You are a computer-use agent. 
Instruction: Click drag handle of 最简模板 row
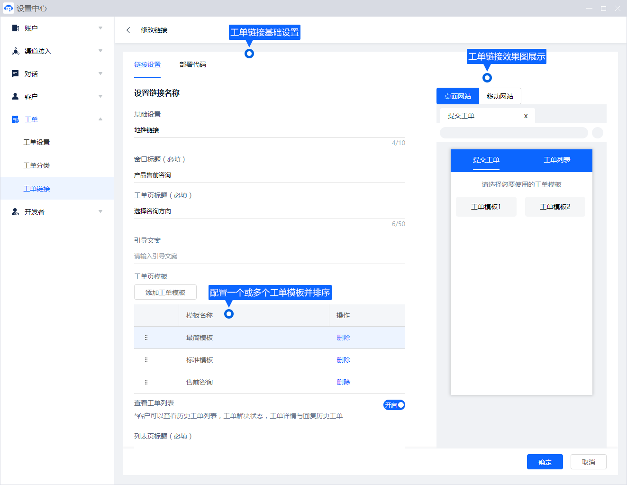146,338
